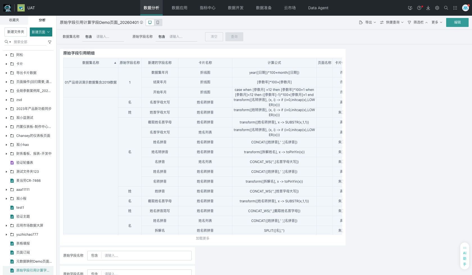Click the help question mark icon
This screenshot has width=472, height=275.
[419, 8]
